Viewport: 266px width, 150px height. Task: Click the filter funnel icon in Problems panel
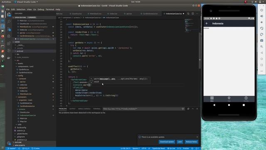[183, 109]
